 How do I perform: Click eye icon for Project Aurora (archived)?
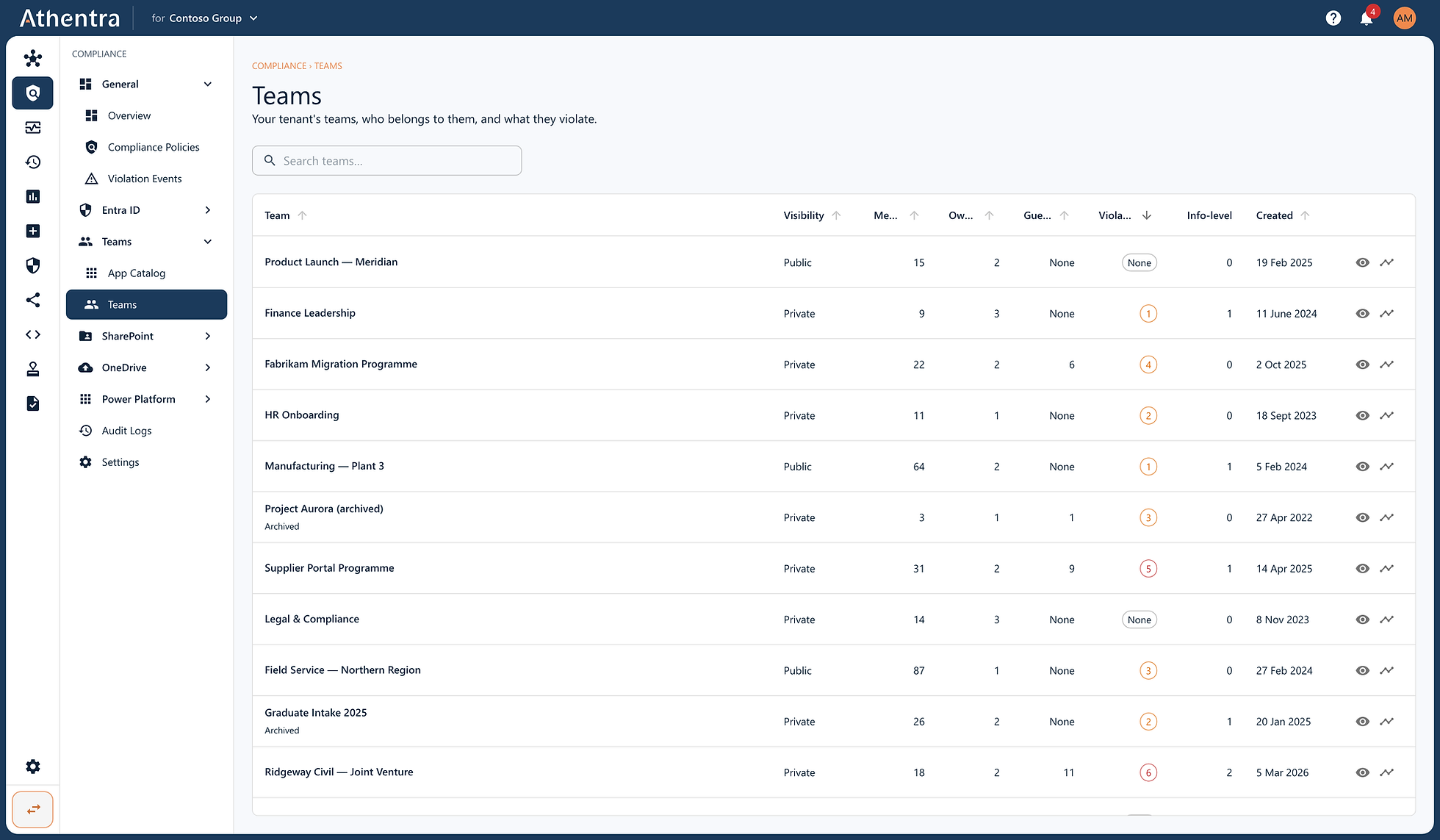[1363, 517]
